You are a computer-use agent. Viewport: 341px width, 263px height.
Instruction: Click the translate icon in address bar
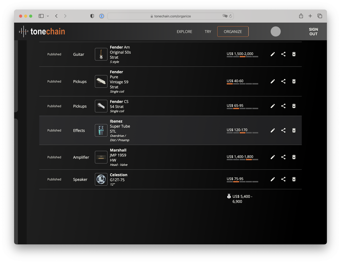[225, 16]
